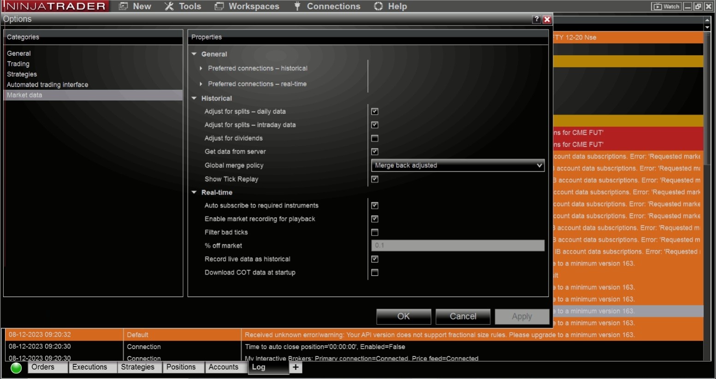716x379 pixels.
Task: Open the New menu
Action: tap(135, 6)
